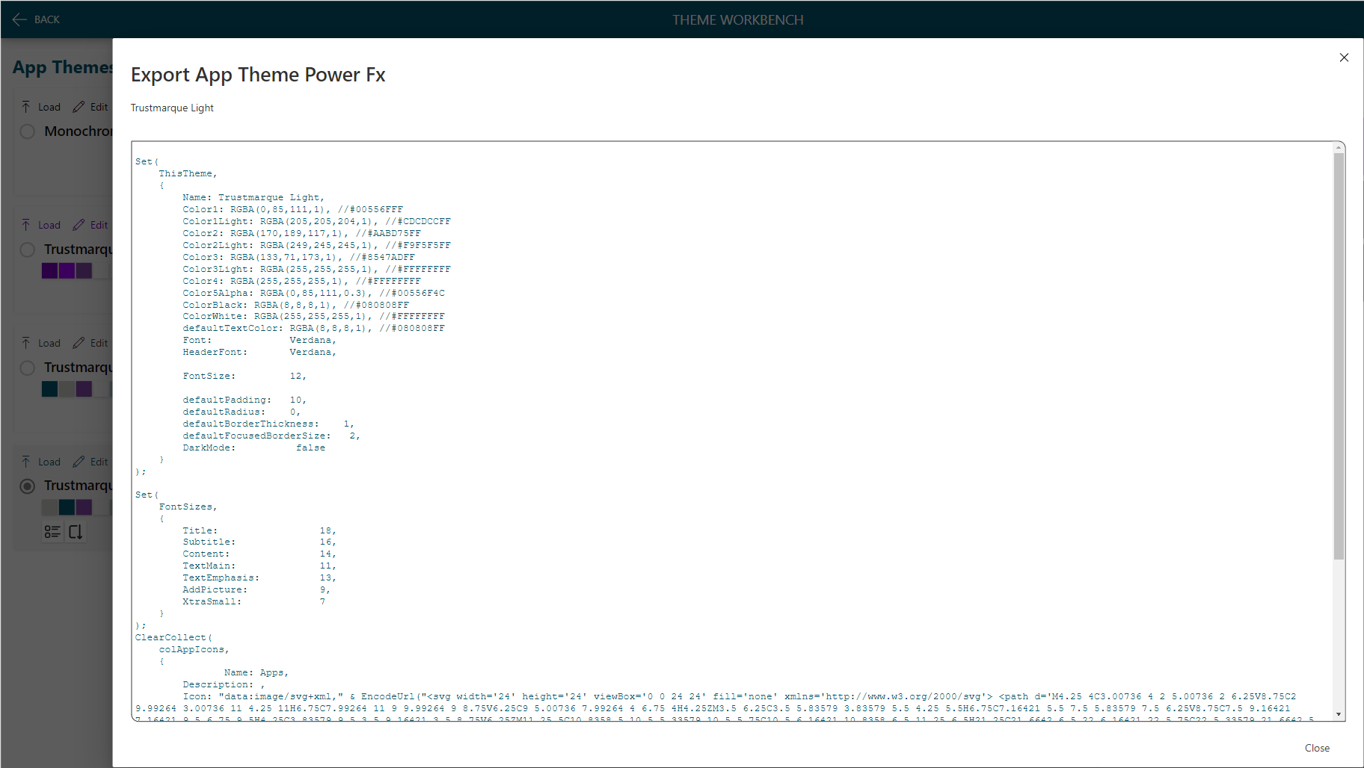
Task: Click the BACK label in header
Action: click(47, 19)
